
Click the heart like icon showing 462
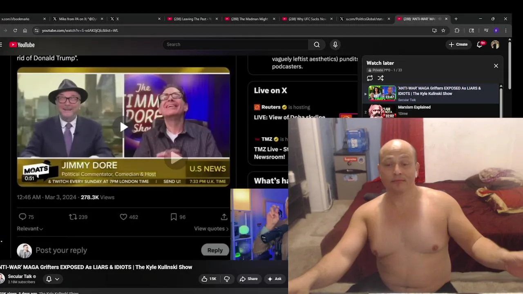123,217
